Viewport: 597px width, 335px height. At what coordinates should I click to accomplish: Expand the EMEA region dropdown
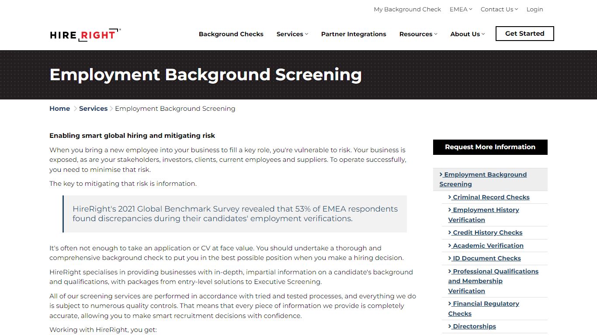461,9
